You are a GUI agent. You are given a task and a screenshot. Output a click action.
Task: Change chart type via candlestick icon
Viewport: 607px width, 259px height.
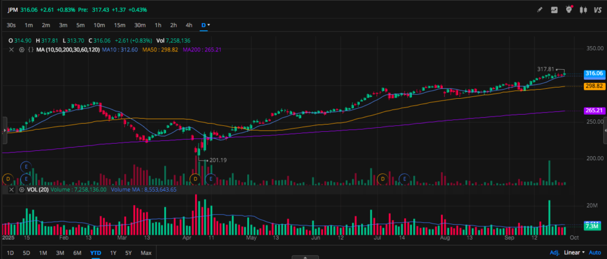coord(583,9)
